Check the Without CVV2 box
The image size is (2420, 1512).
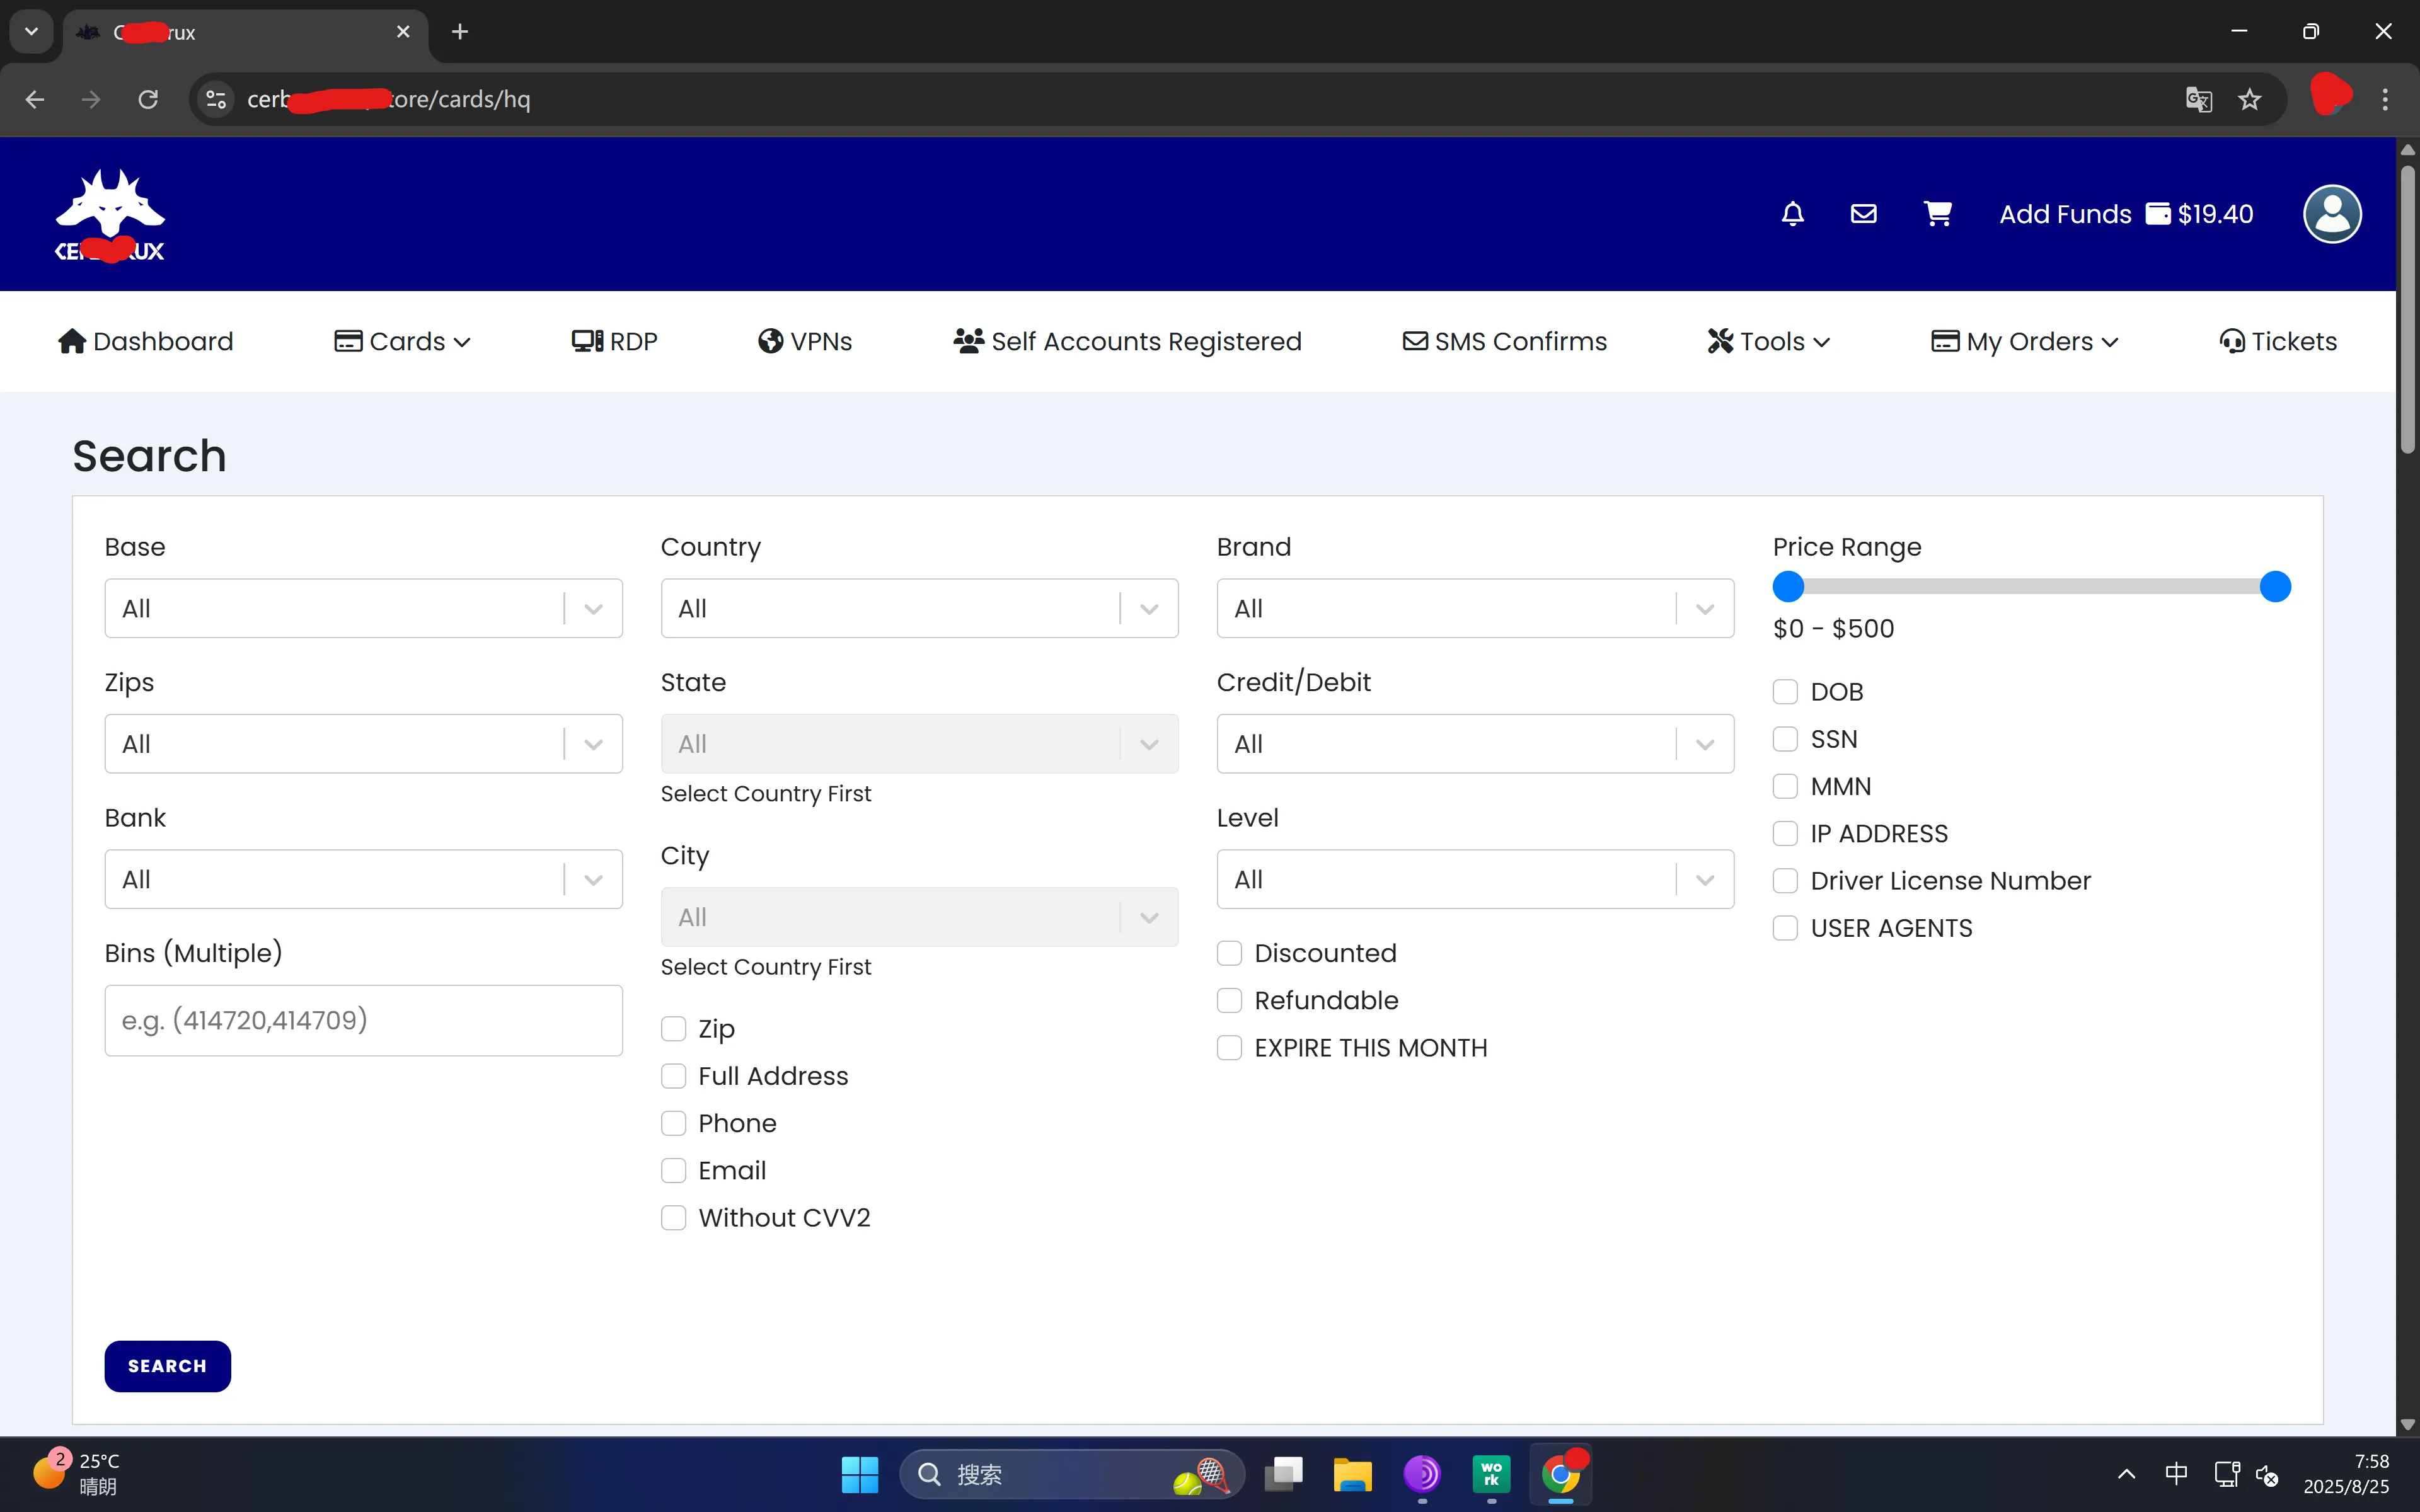[673, 1218]
